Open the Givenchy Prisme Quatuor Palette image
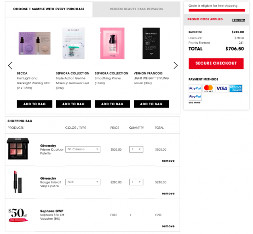 (x=18, y=148)
